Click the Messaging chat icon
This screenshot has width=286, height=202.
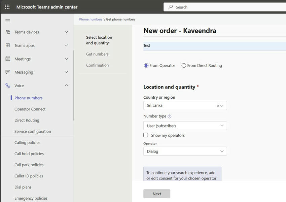pyautogui.click(x=8, y=72)
